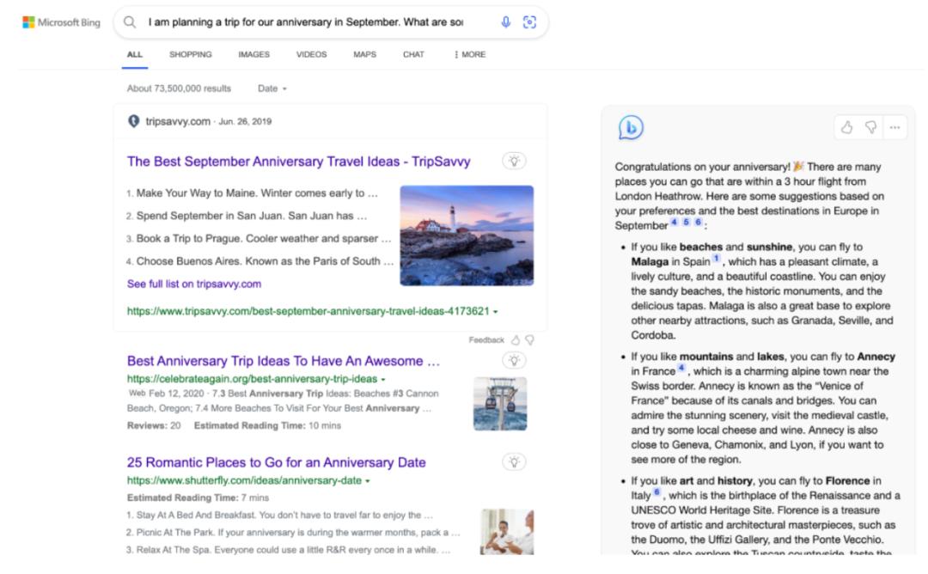This screenshot has width=928, height=574.
Task: Open "See full list on tripsavvy.com" link
Action: tap(194, 284)
